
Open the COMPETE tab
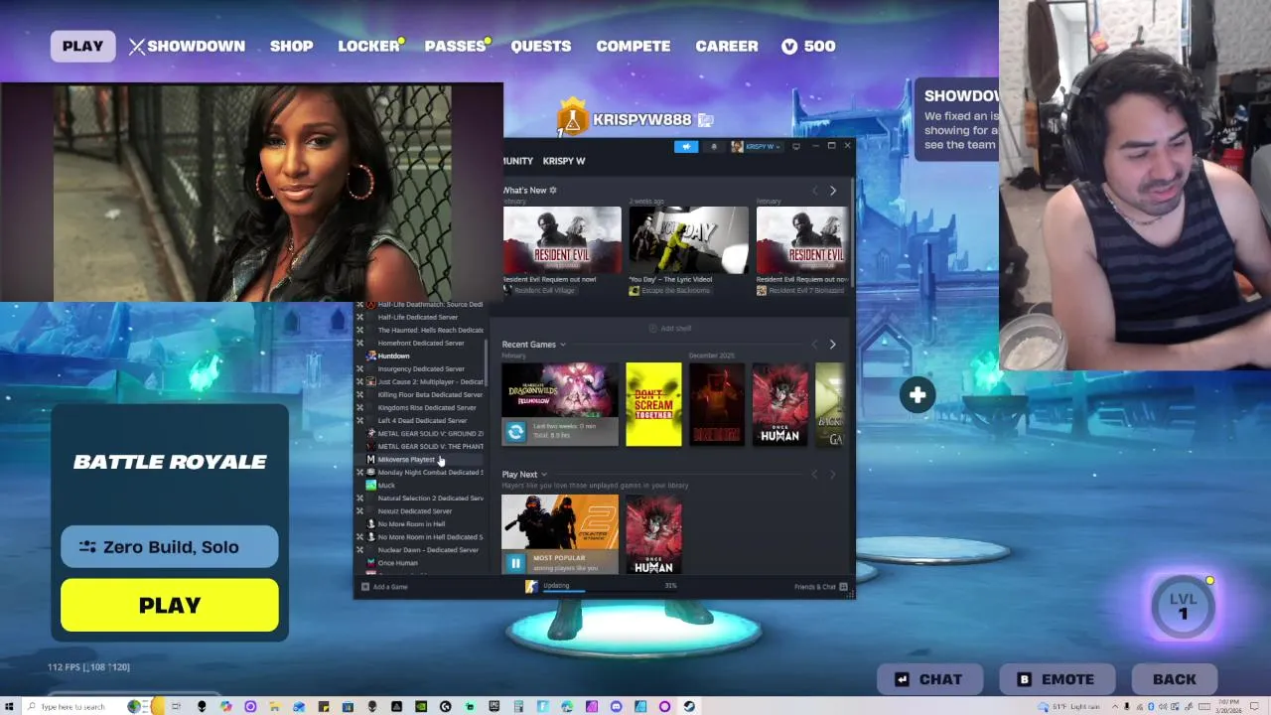(634, 47)
